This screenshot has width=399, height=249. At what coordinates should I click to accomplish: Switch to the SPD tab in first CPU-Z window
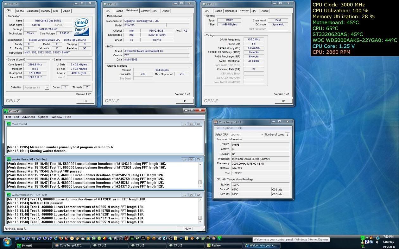click(x=55, y=11)
